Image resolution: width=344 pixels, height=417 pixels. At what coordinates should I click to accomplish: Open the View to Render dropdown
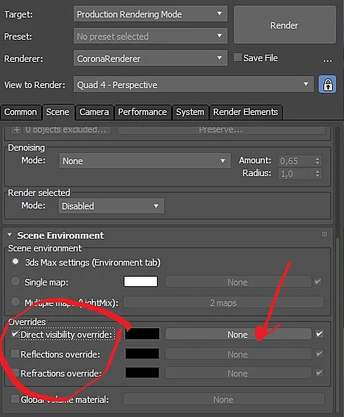coord(193,85)
